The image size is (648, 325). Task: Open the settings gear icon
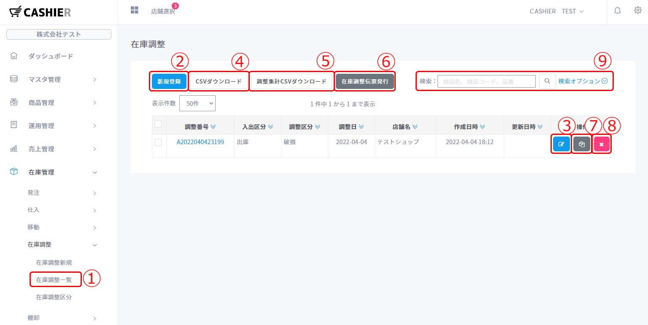[638, 11]
